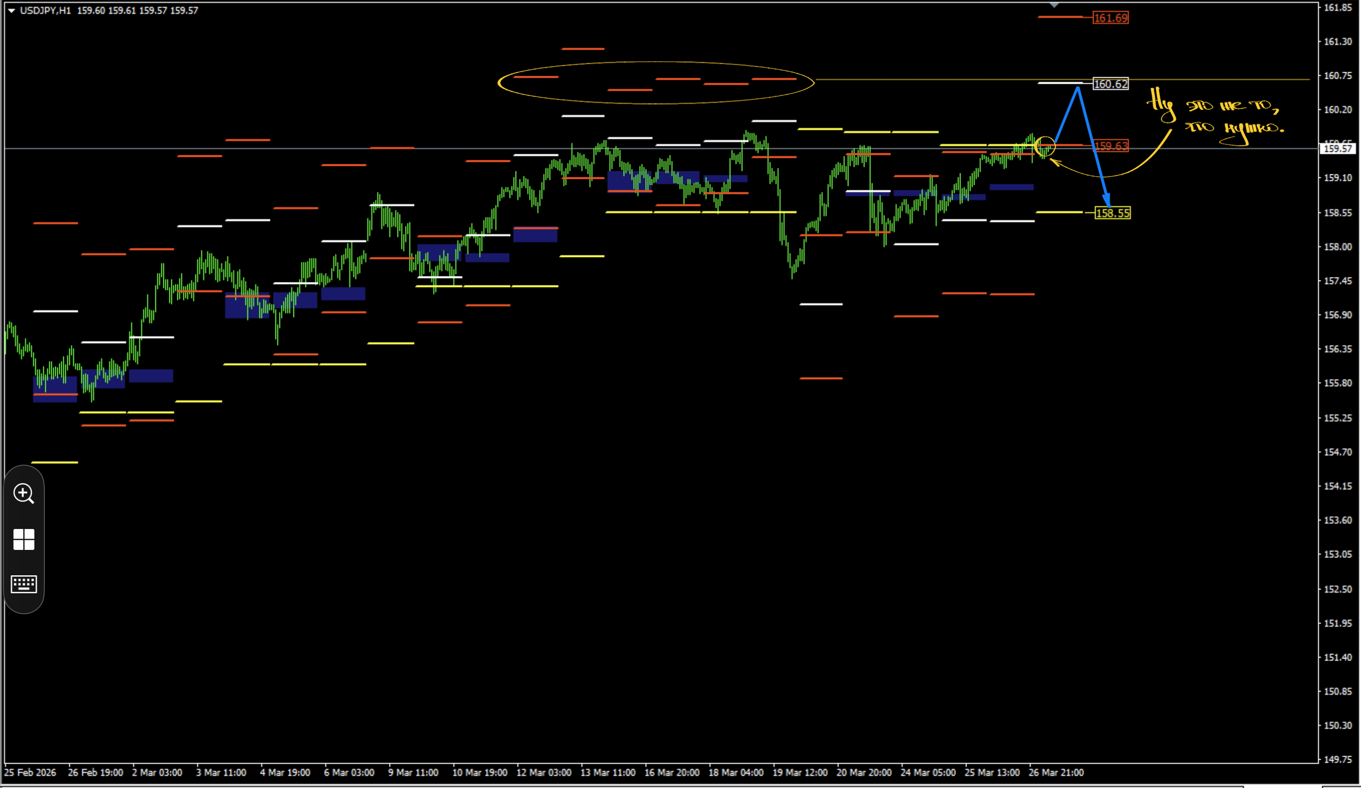Click the 2 Mar 03:00 time label
This screenshot has height=788, width=1361.
pos(157,773)
